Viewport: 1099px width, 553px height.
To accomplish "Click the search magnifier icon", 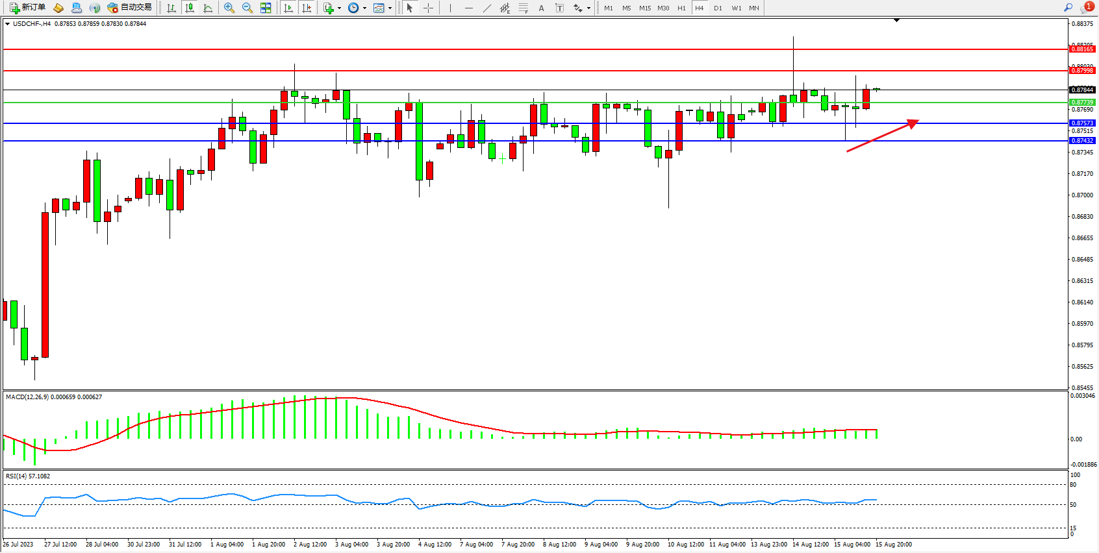I will pyautogui.click(x=1068, y=8).
